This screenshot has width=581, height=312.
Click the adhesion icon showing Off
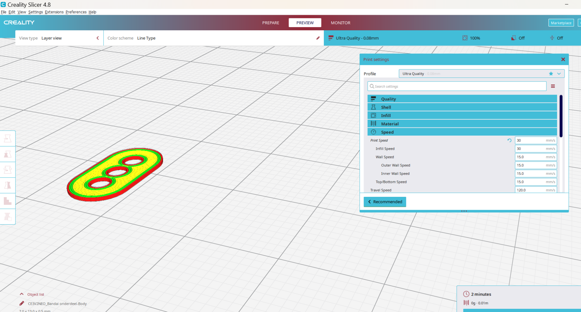(x=552, y=38)
